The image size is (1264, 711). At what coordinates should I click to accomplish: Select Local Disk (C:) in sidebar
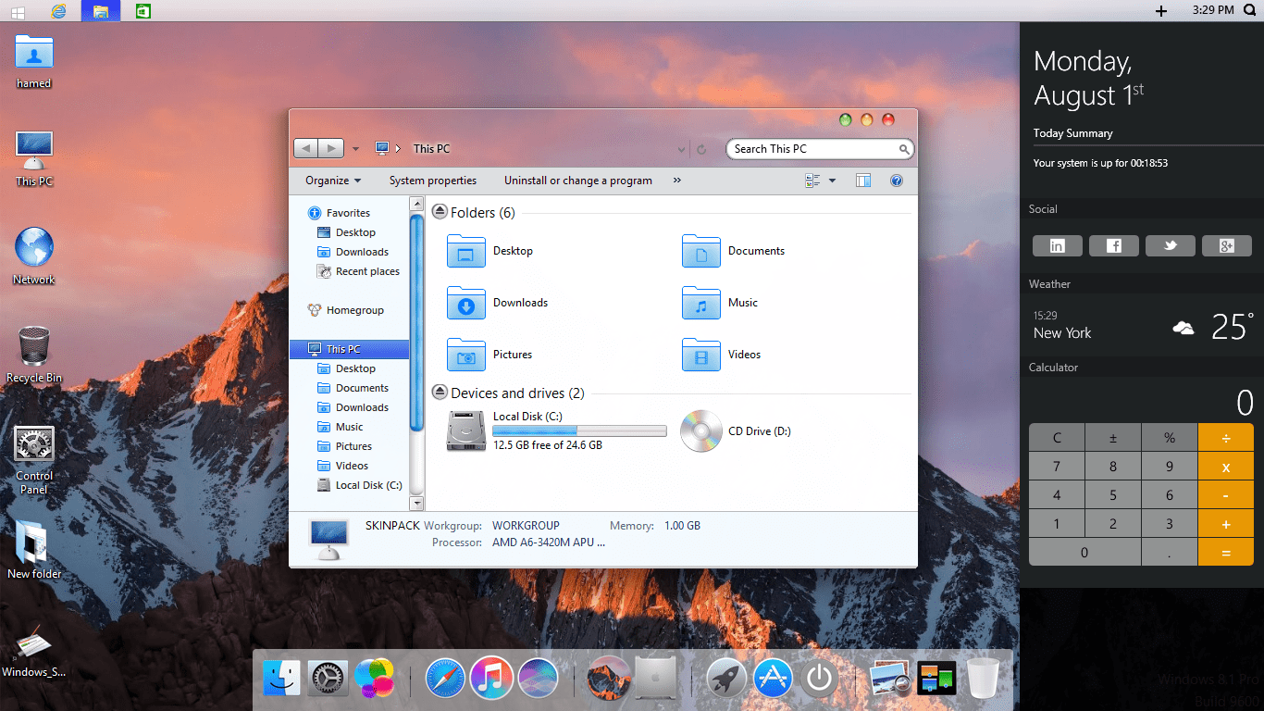tap(359, 485)
